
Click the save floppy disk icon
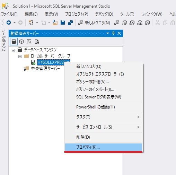(x=63, y=23)
